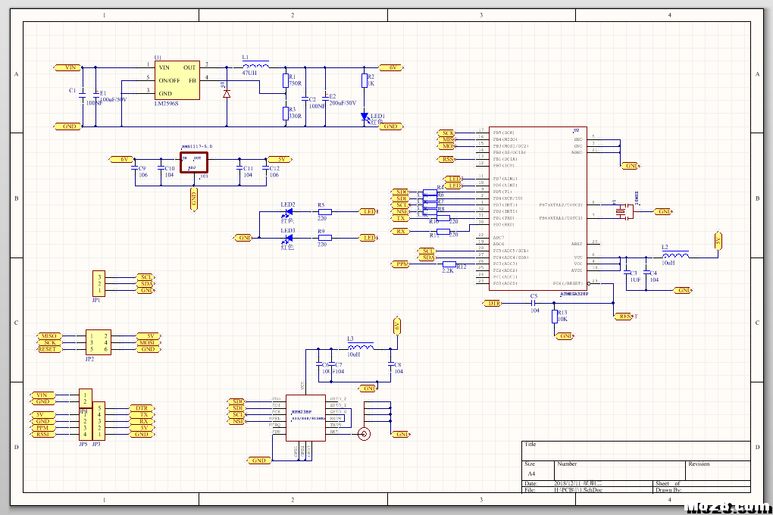Image resolution: width=773 pixels, height=515 pixels.
Task: Click the MOSI port on header JP2
Action: (148, 342)
